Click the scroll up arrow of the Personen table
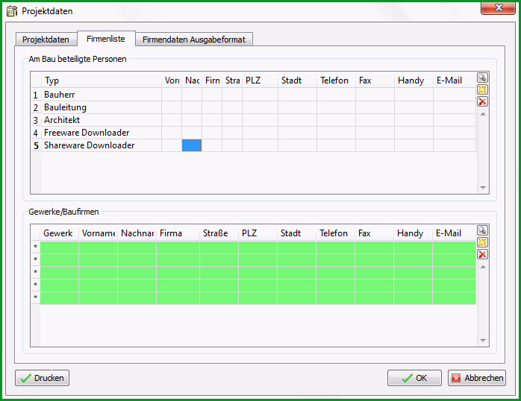 click(x=483, y=114)
